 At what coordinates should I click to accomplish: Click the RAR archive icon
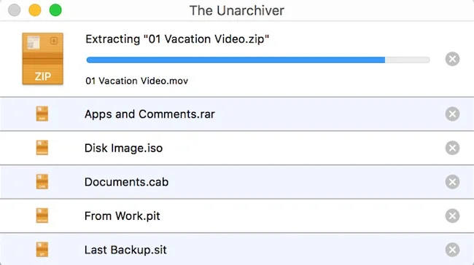tap(42, 114)
